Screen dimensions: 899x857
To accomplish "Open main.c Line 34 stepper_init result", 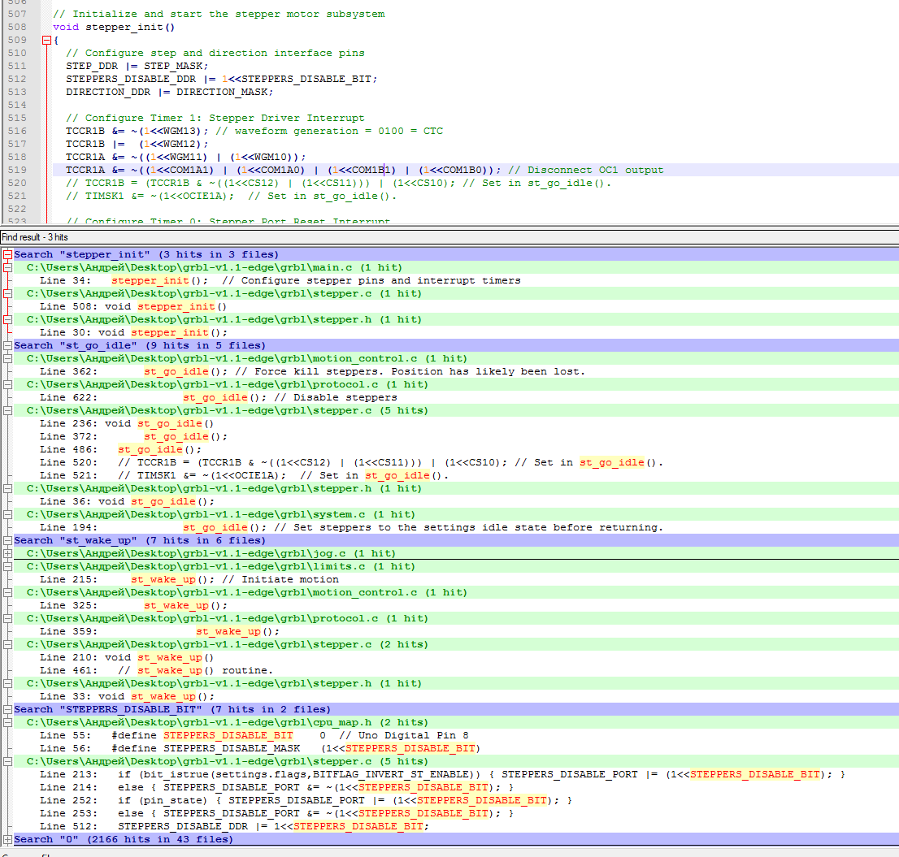I will 280,281.
